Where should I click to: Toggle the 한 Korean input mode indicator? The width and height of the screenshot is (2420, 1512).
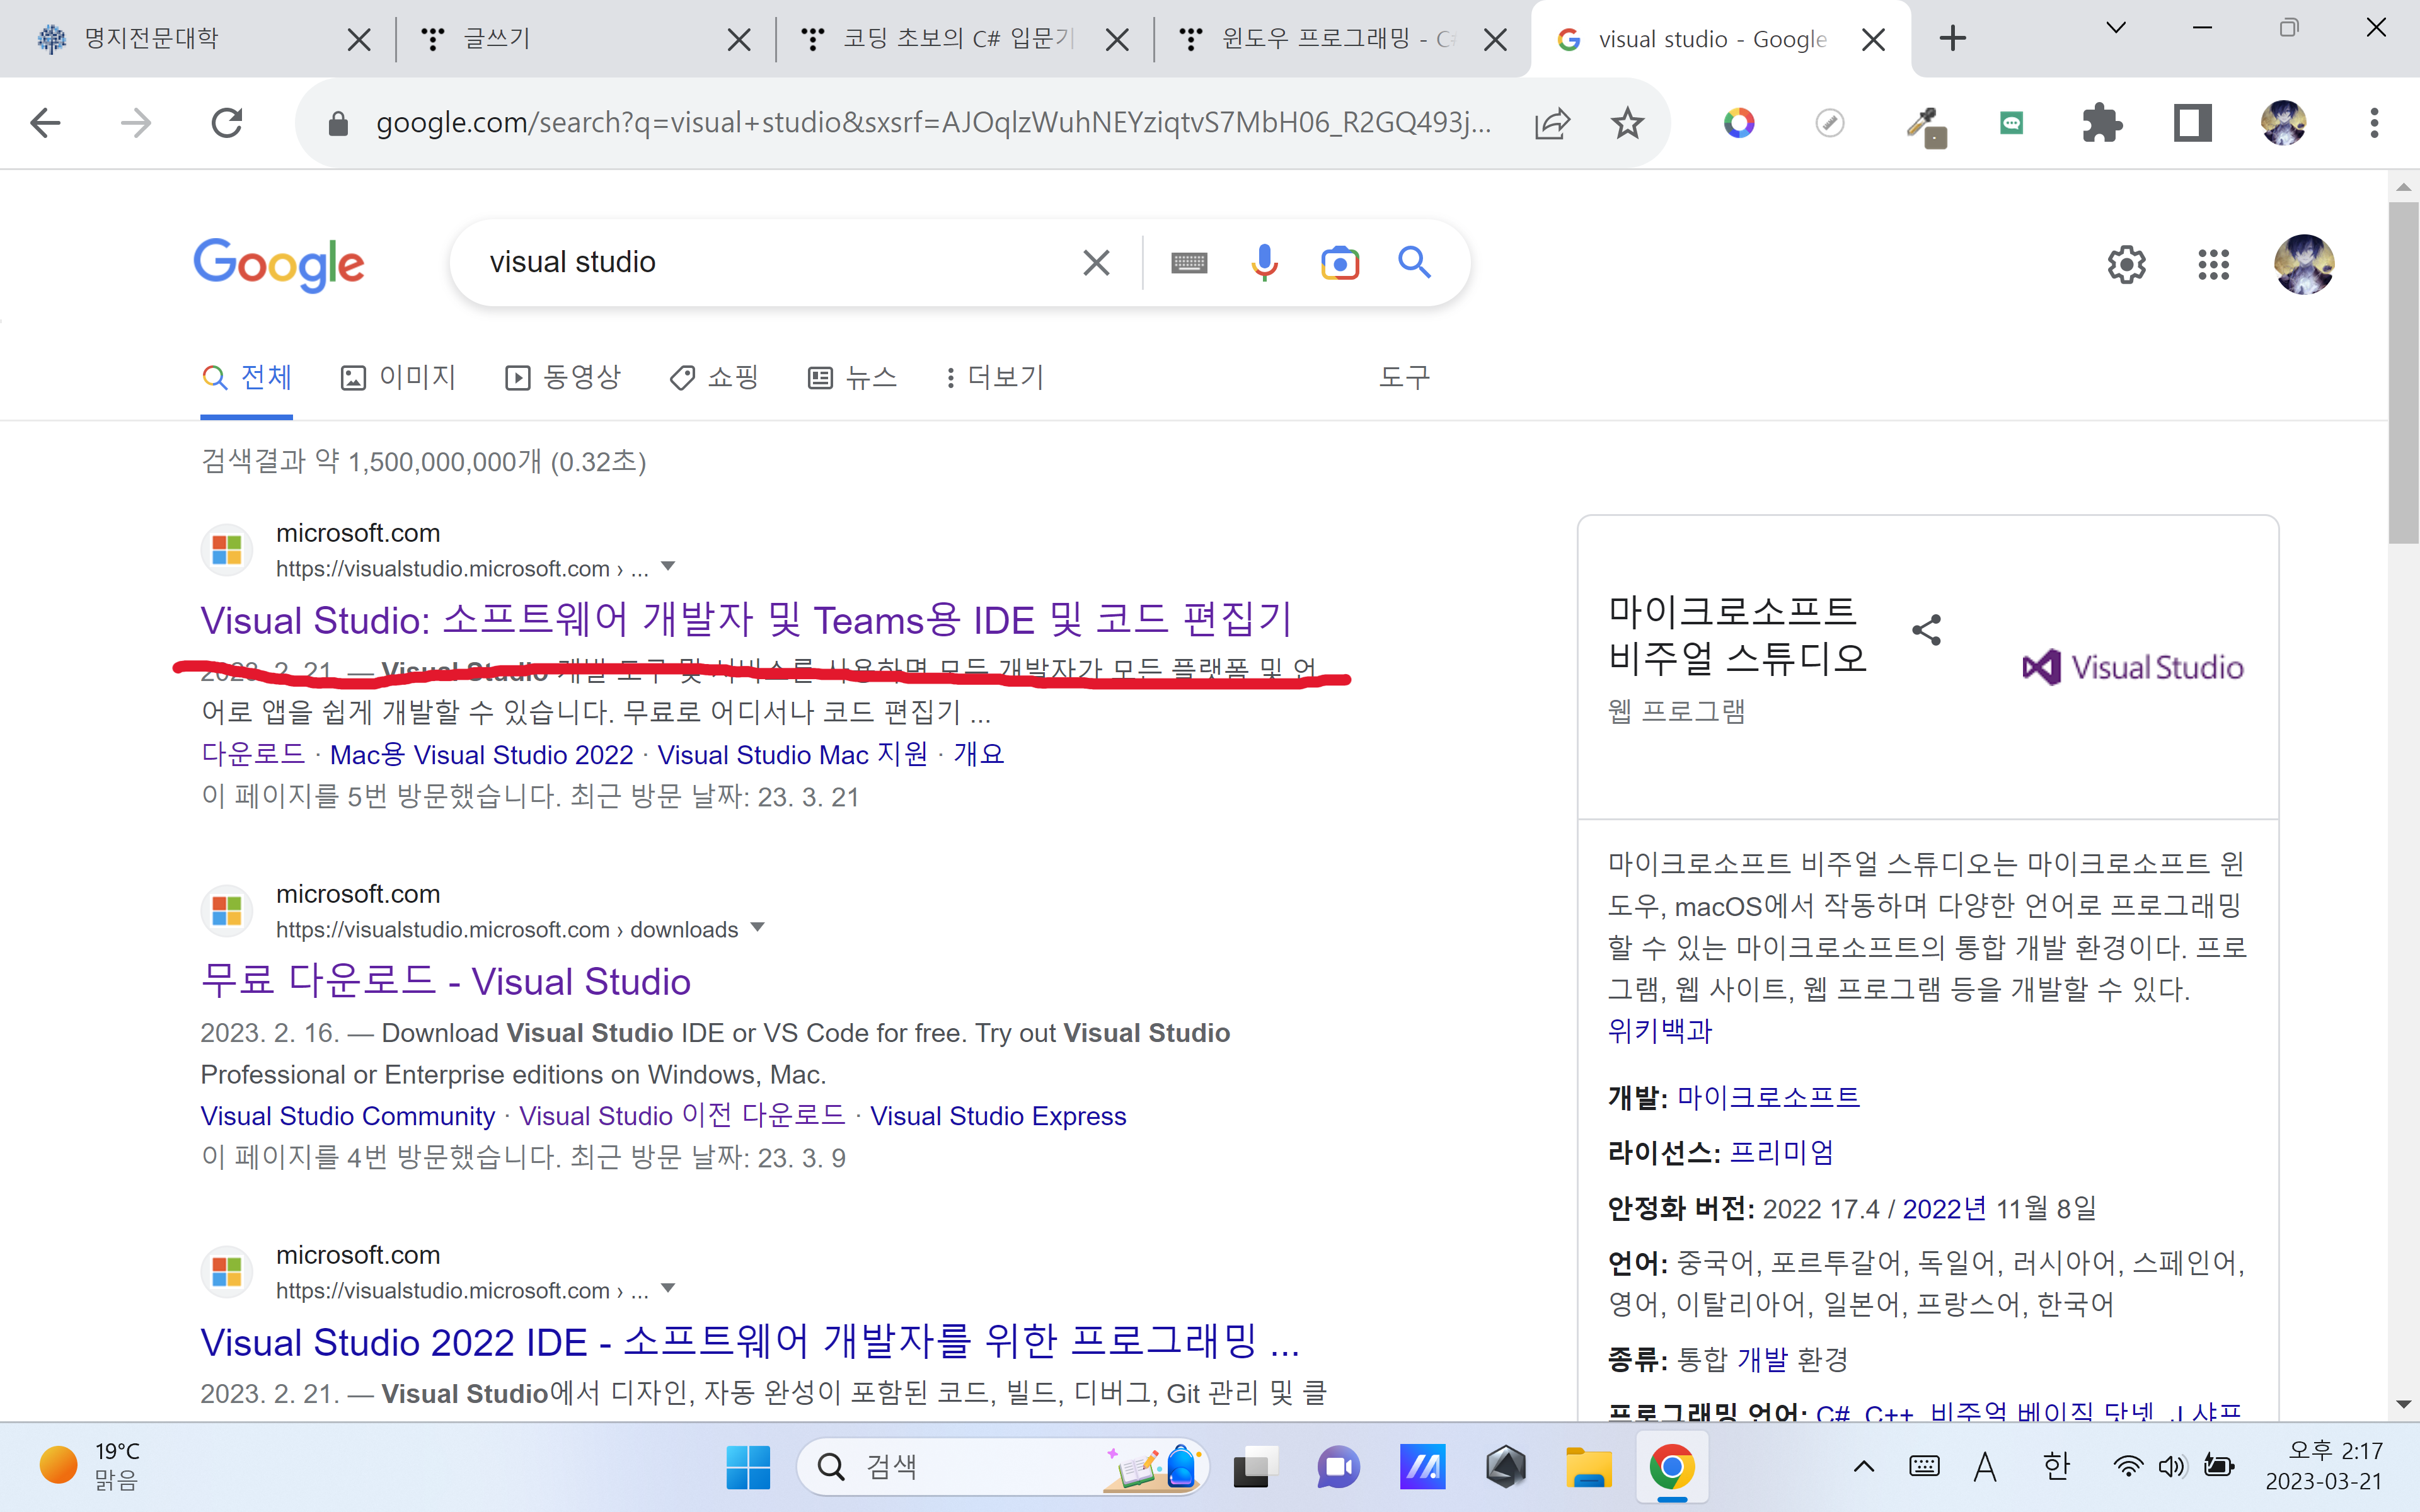tap(2056, 1467)
